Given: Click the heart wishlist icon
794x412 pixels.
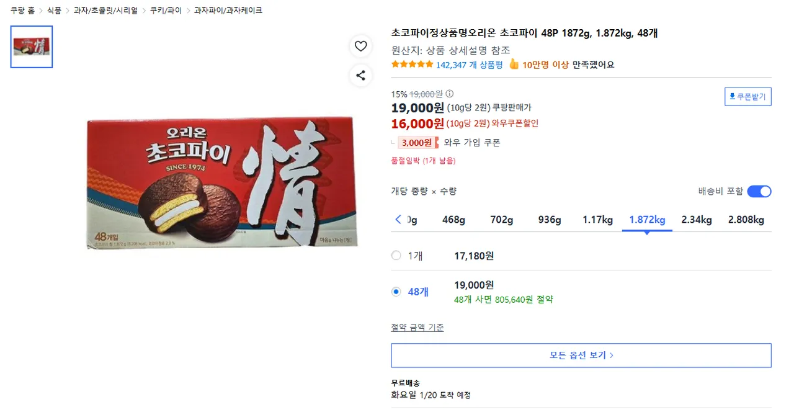Looking at the screenshot, I should [360, 46].
